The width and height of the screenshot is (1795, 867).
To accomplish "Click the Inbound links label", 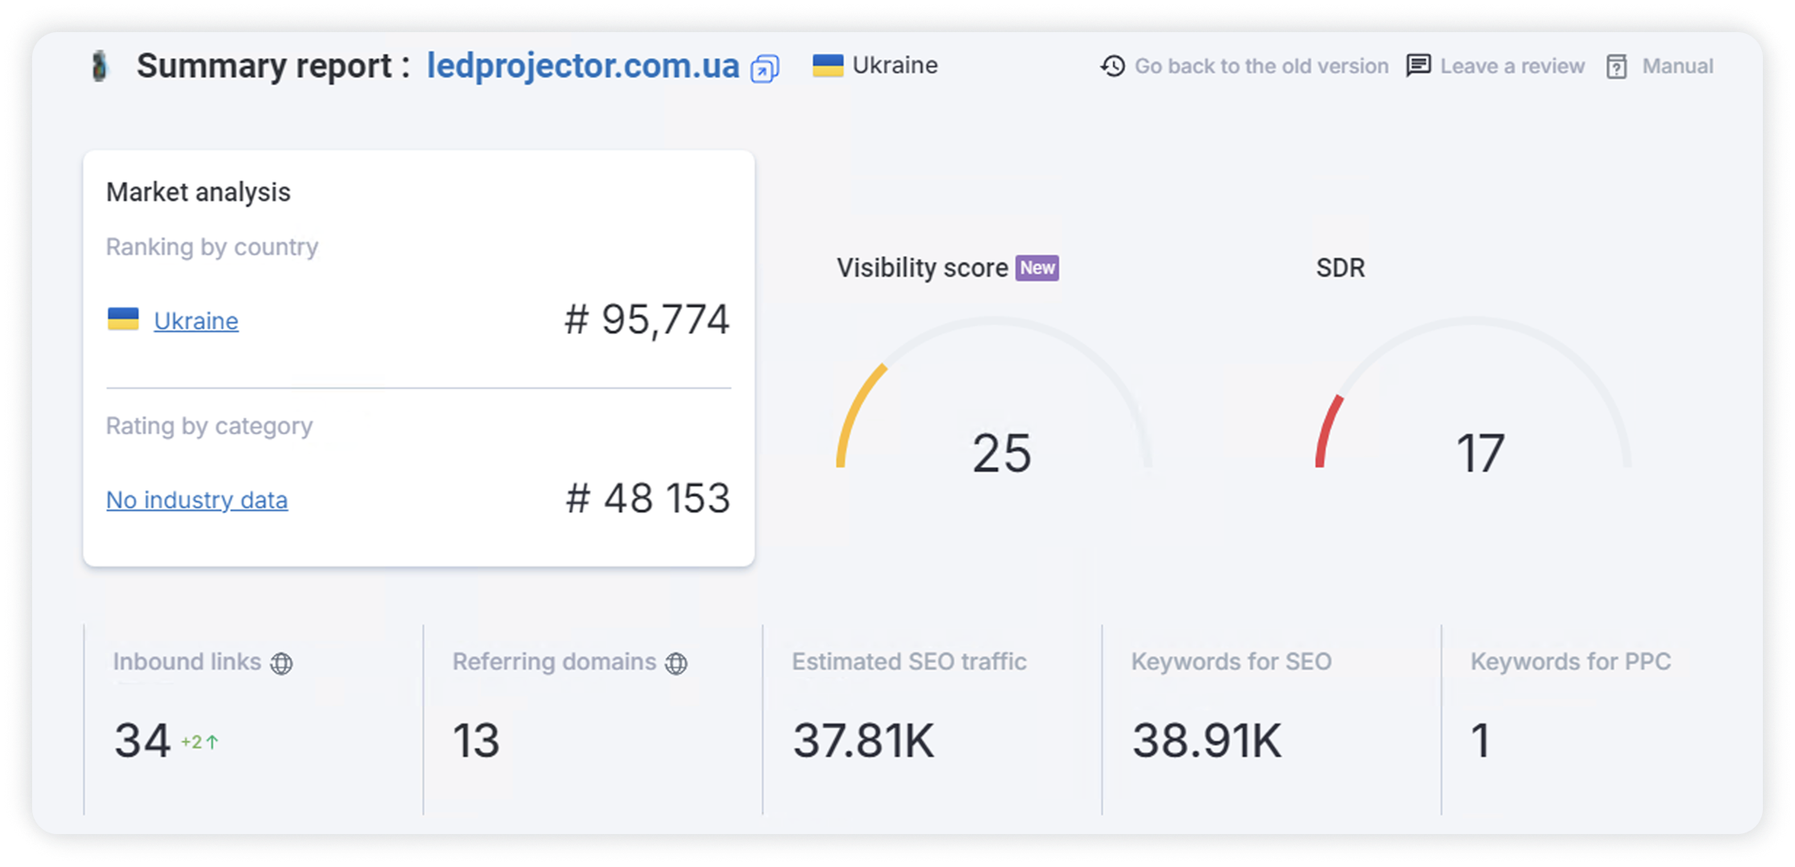I will tap(187, 661).
